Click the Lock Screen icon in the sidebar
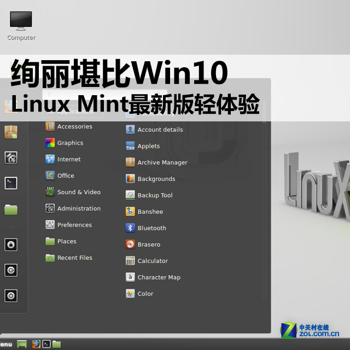The height and width of the screenshot is (350, 350). click(11, 244)
